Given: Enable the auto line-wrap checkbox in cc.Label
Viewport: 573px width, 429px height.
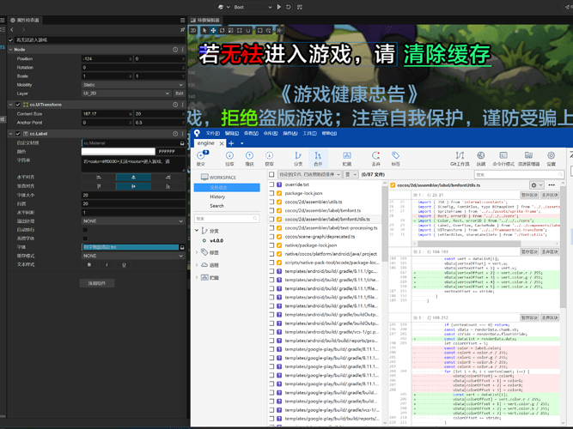Looking at the screenshot, I should coord(85,230).
